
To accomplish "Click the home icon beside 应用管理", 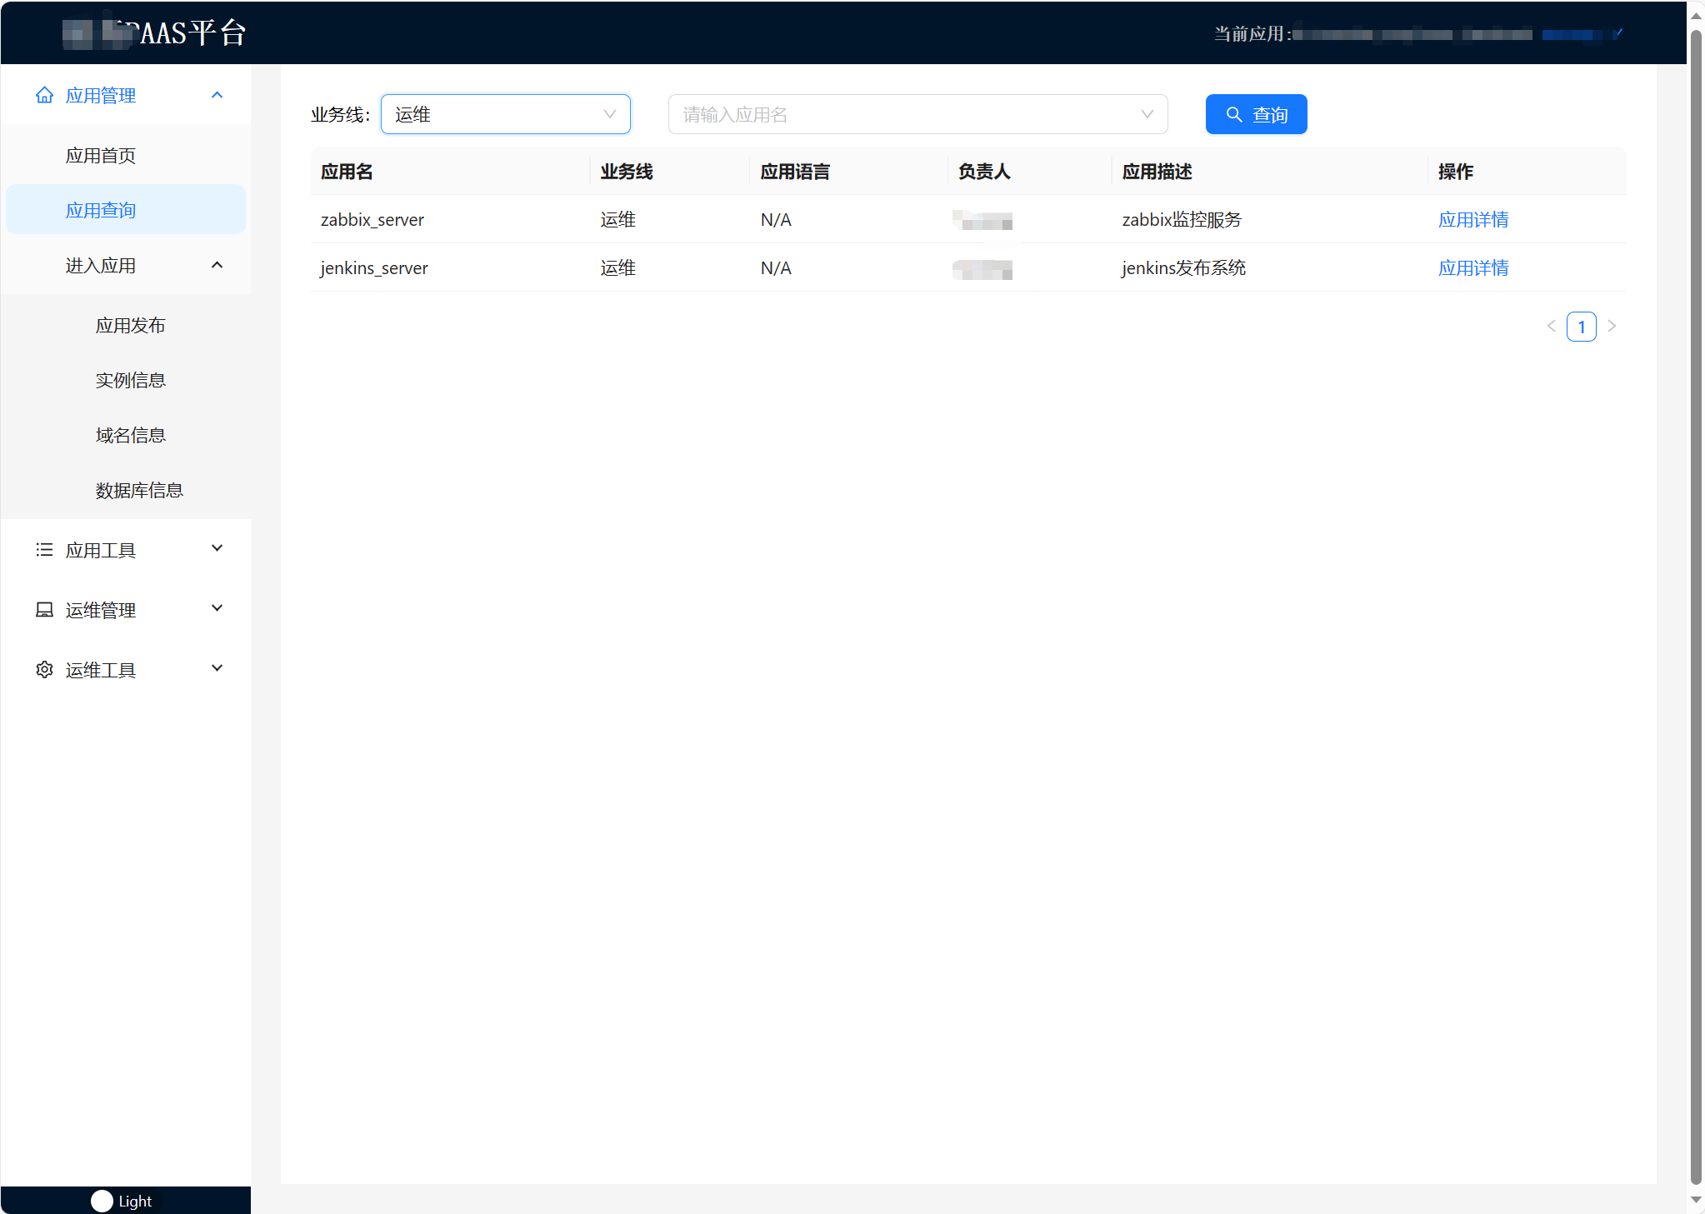I will pos(45,96).
